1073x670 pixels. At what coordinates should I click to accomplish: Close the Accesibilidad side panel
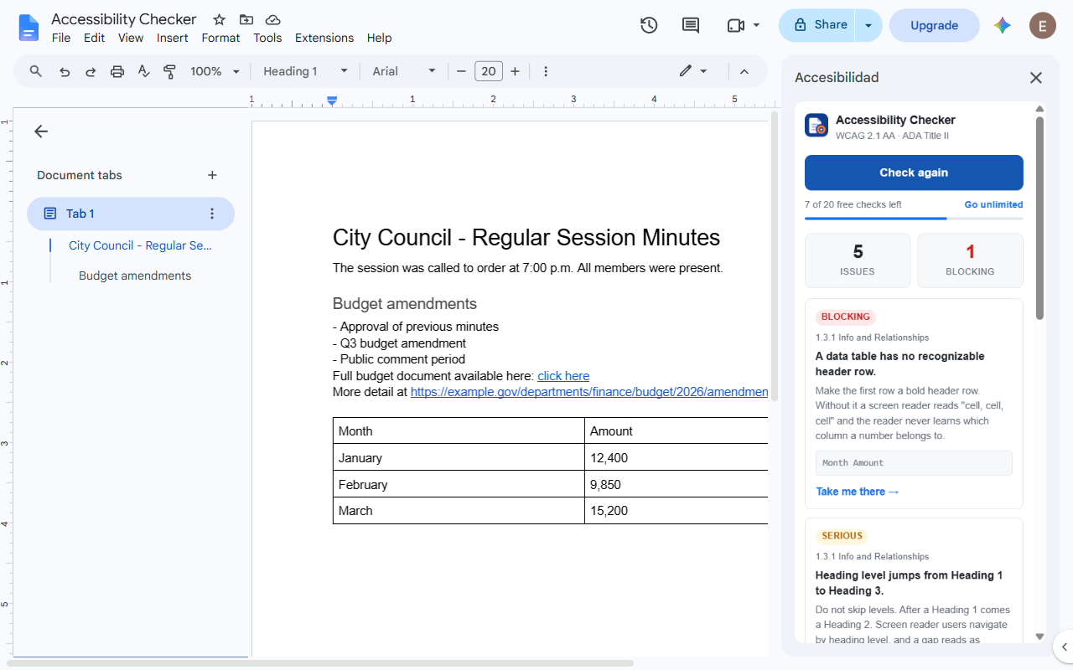[1036, 78]
